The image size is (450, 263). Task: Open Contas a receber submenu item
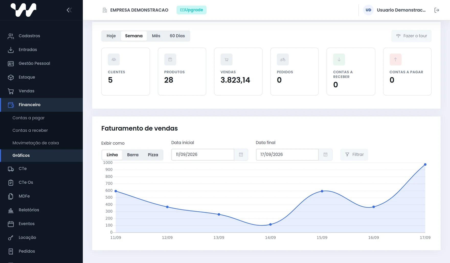coord(41,130)
